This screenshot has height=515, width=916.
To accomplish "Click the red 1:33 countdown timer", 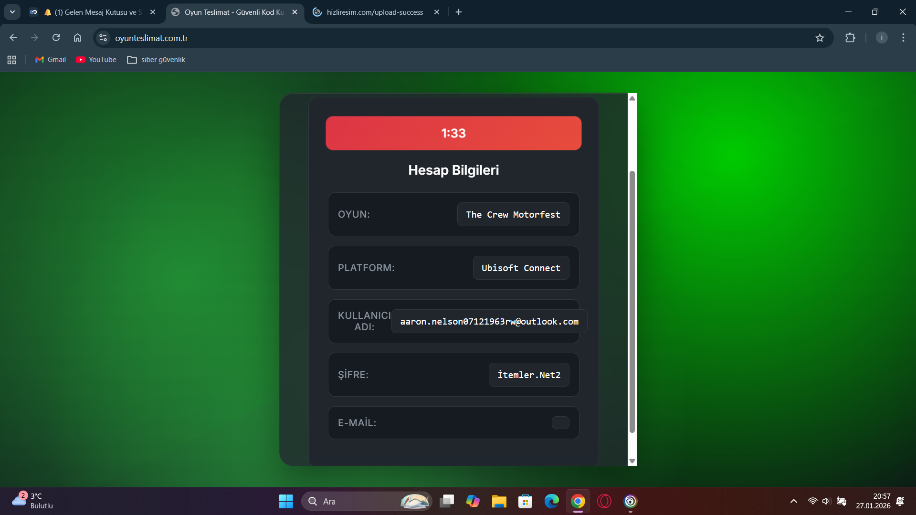I will tap(453, 133).
